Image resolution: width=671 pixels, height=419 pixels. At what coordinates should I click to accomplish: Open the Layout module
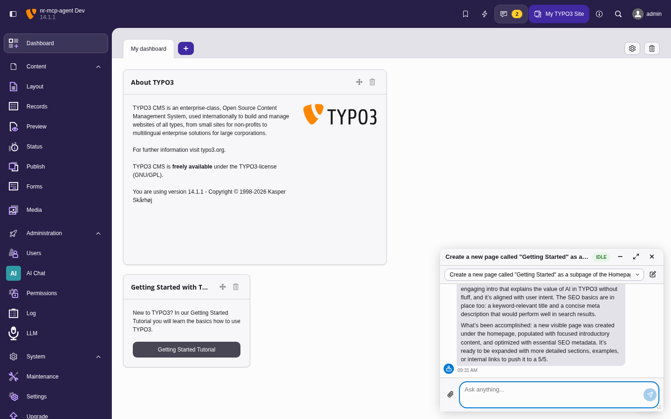[x=56, y=87]
